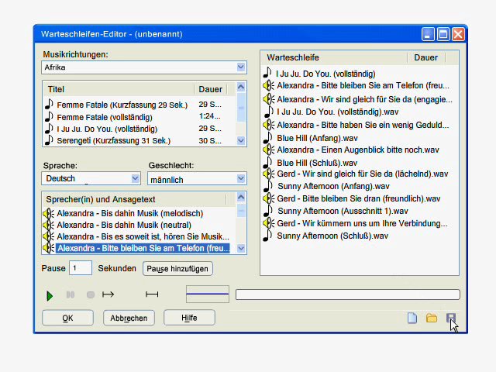Click the Dauer header in Warteschleife panel
This screenshot has width=496, height=372.
click(425, 58)
